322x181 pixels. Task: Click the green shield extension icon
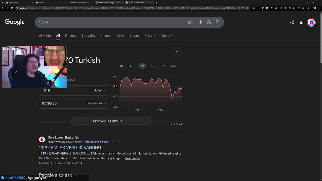click(x=263, y=8)
